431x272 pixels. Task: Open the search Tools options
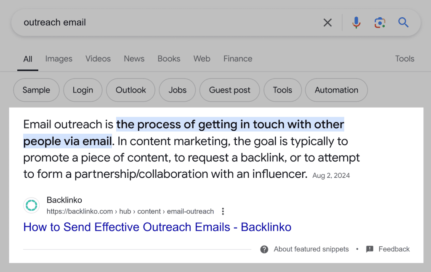404,59
